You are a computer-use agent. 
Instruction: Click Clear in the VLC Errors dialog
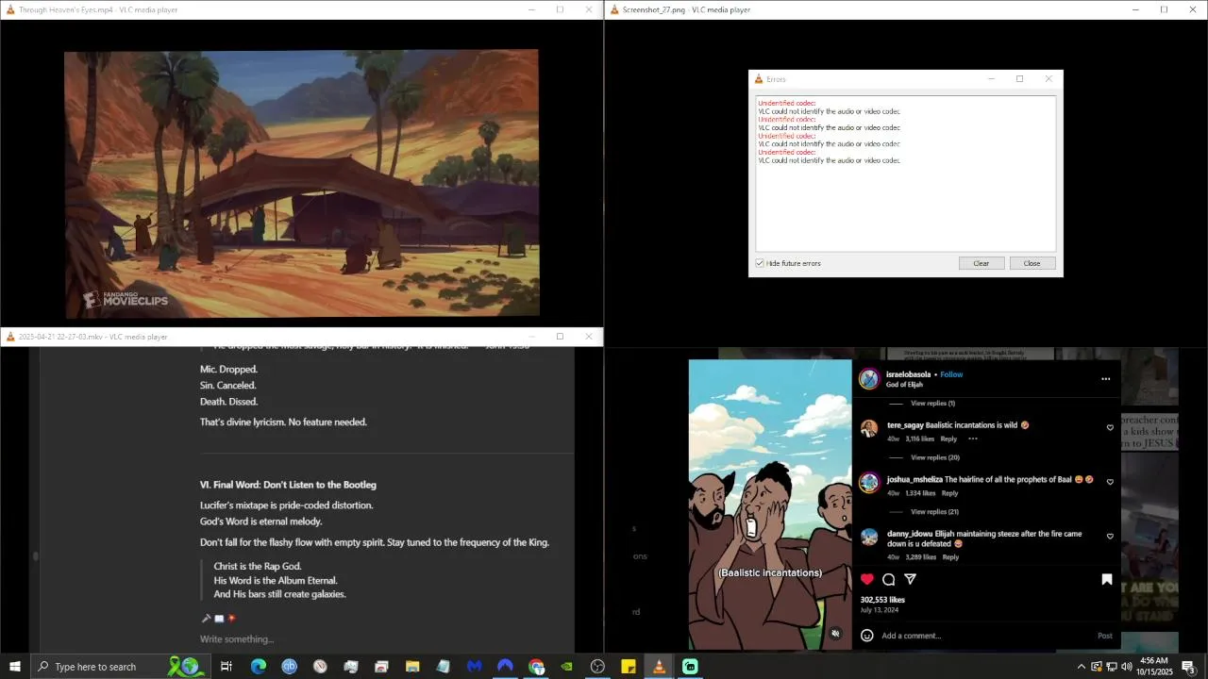tap(981, 263)
